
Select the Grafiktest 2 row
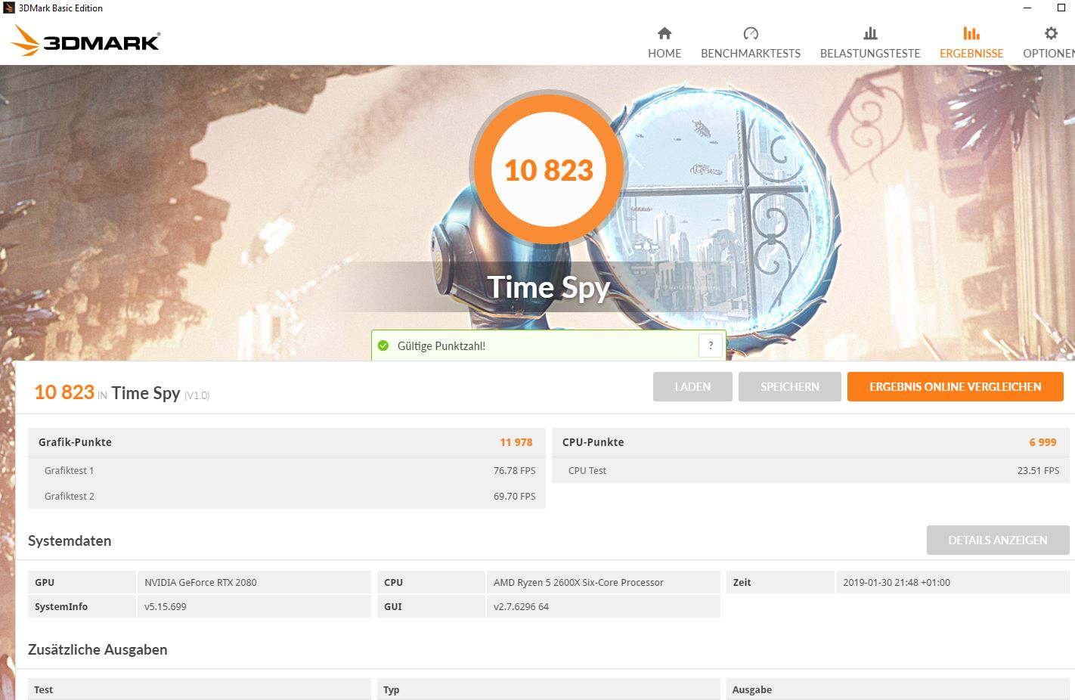[x=287, y=496]
